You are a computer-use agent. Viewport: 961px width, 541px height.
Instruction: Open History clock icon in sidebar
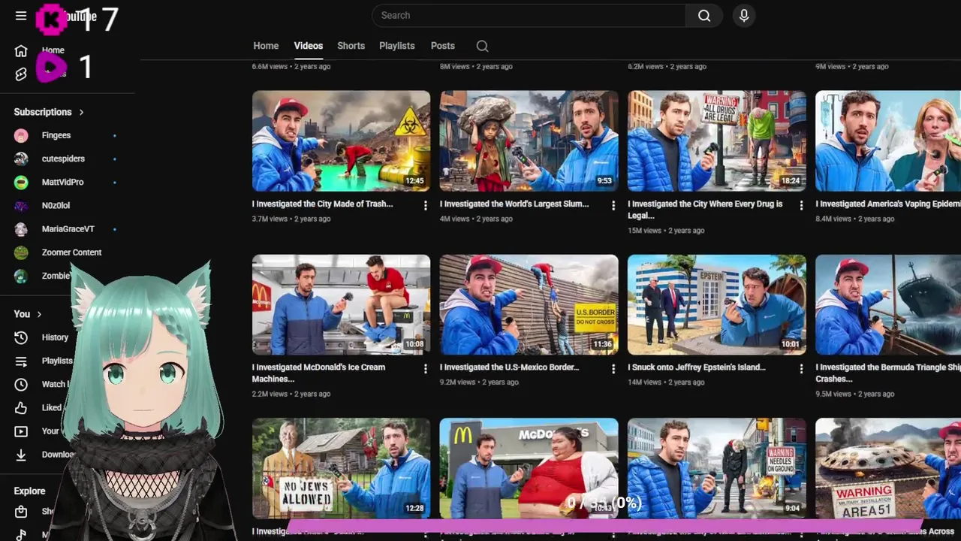click(21, 337)
